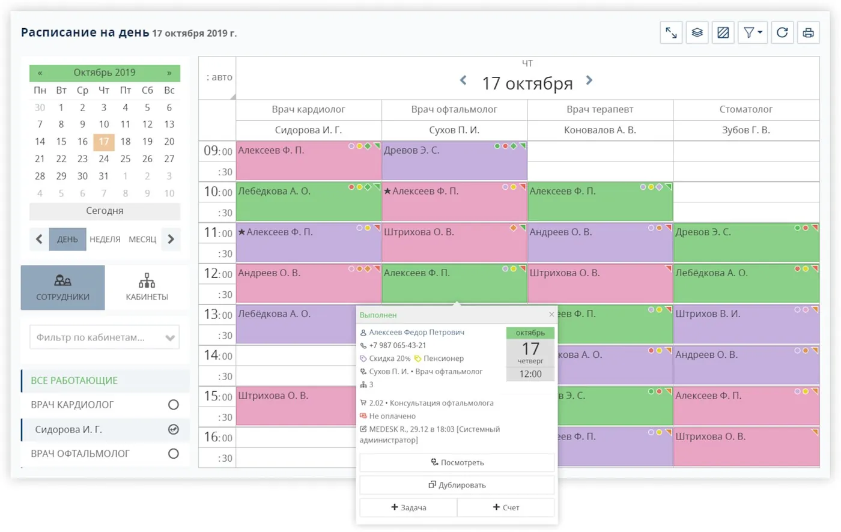This screenshot has width=841, height=532.
Task: Open the filter funnel dropdown
Action: click(x=753, y=33)
